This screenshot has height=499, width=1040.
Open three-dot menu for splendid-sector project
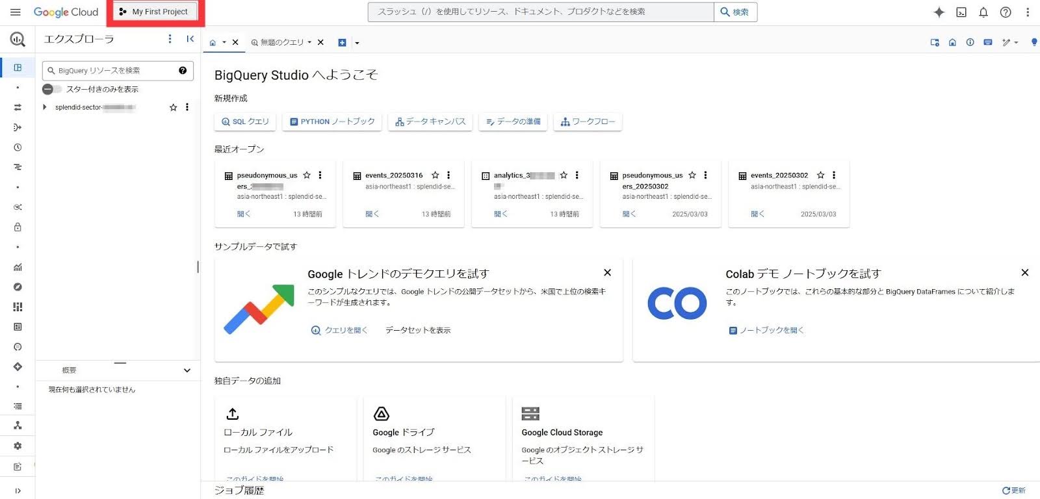click(x=187, y=107)
